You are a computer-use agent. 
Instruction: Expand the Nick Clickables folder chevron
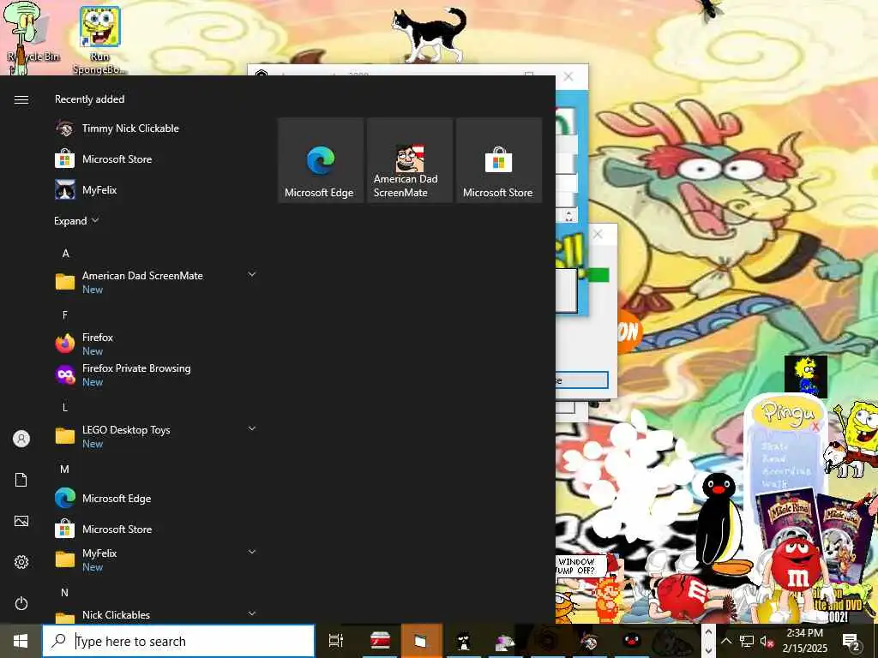252,613
